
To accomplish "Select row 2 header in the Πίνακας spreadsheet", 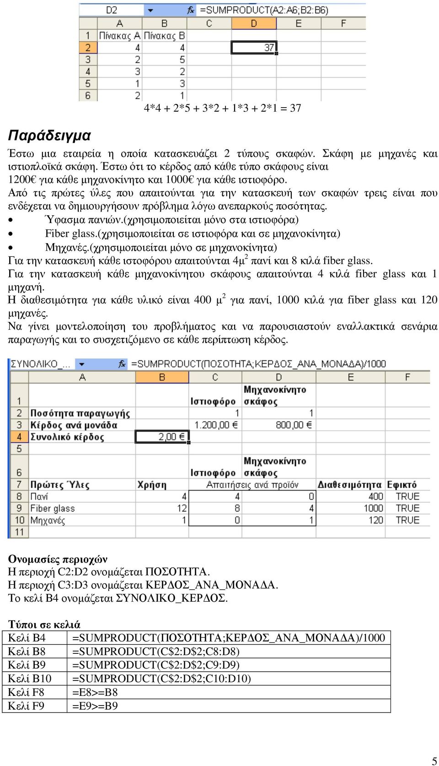I will (88, 48).
